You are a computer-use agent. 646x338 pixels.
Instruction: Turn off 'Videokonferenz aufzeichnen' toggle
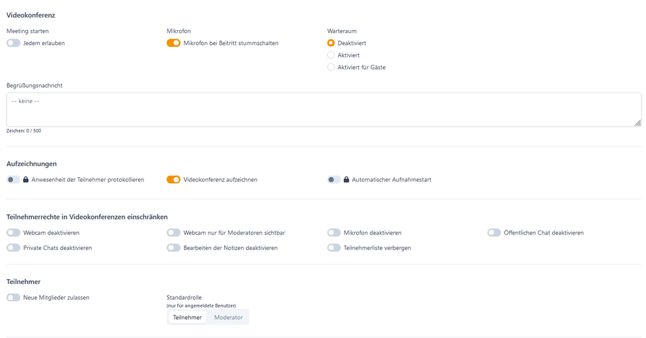click(173, 180)
